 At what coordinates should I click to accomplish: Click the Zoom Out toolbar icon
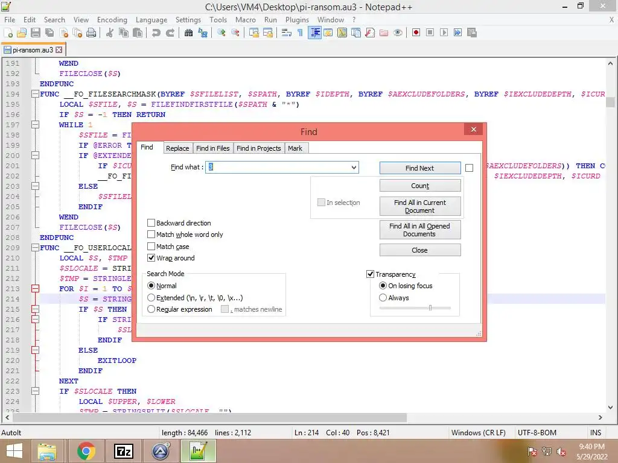click(235, 33)
